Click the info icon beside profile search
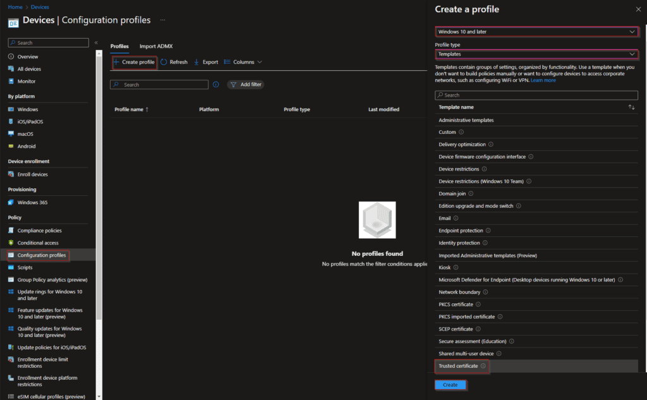The image size is (647, 400). 216,85
